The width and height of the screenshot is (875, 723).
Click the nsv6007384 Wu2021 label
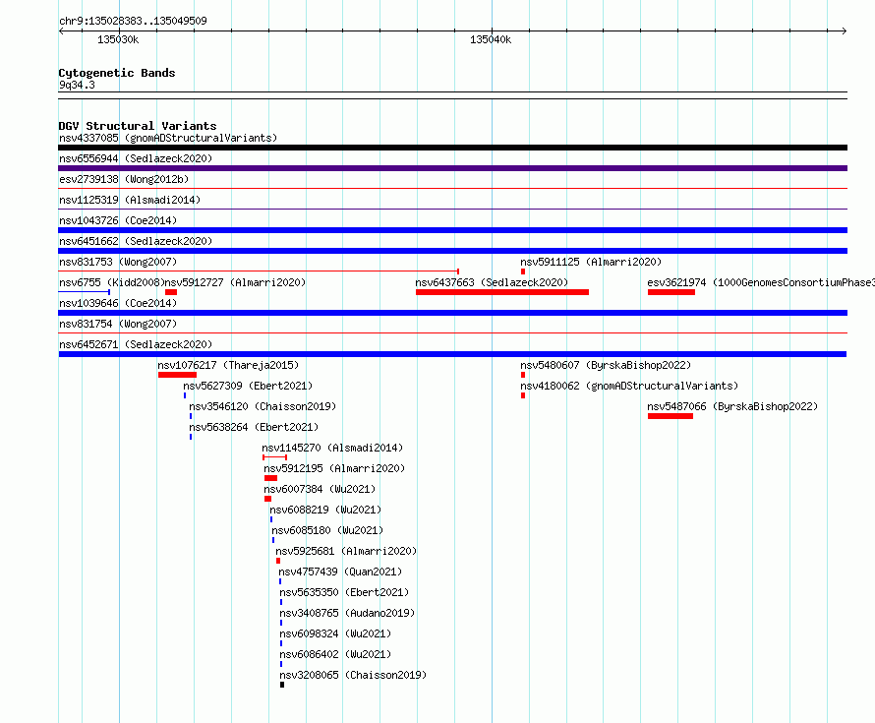(320, 489)
